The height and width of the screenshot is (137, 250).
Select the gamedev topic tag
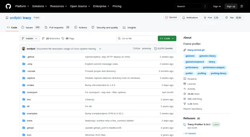[190, 56]
